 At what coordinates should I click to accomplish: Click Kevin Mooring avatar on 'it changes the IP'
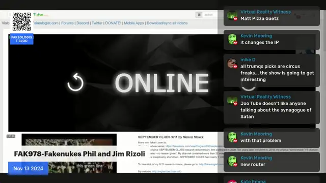pyautogui.click(x=232, y=39)
